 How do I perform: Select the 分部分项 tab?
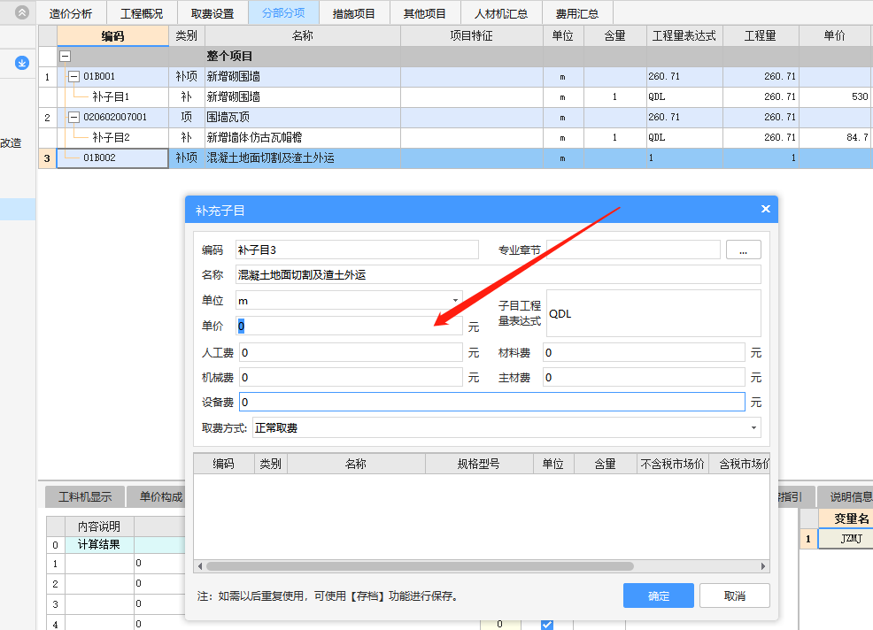click(x=284, y=12)
